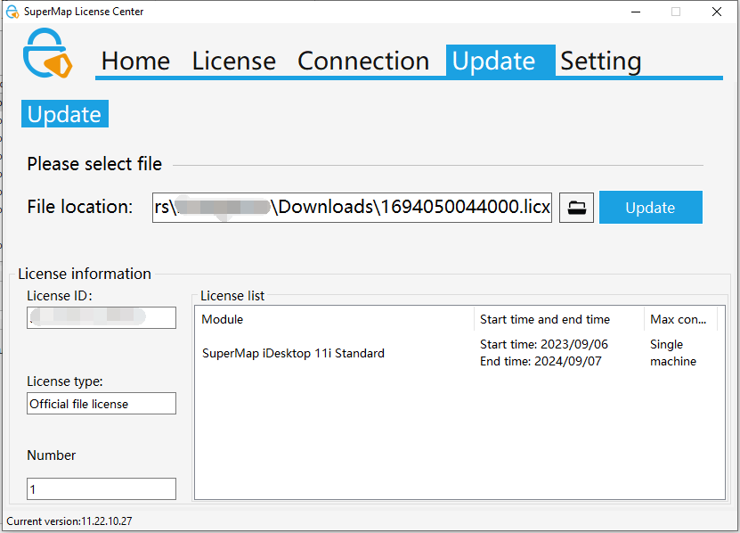Click the SuperMap lock logo
The height and width of the screenshot is (533, 740).
pos(48,56)
